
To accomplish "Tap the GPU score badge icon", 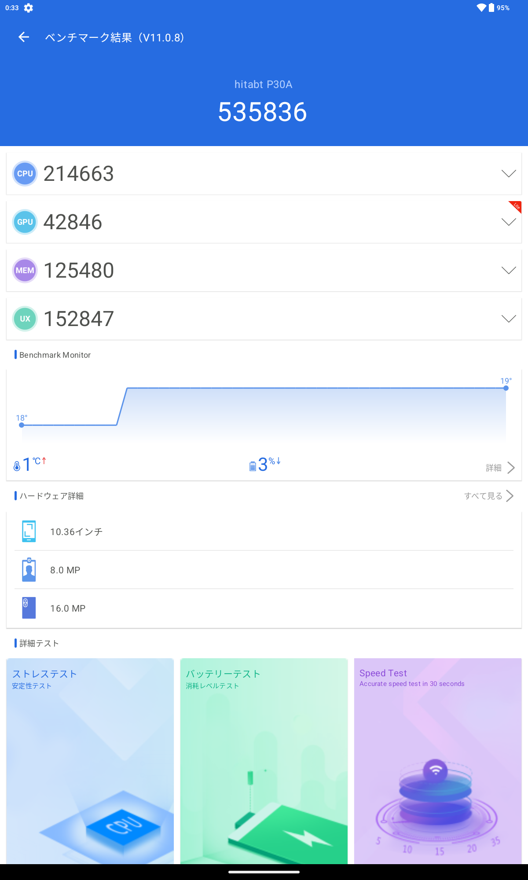I will pyautogui.click(x=25, y=222).
